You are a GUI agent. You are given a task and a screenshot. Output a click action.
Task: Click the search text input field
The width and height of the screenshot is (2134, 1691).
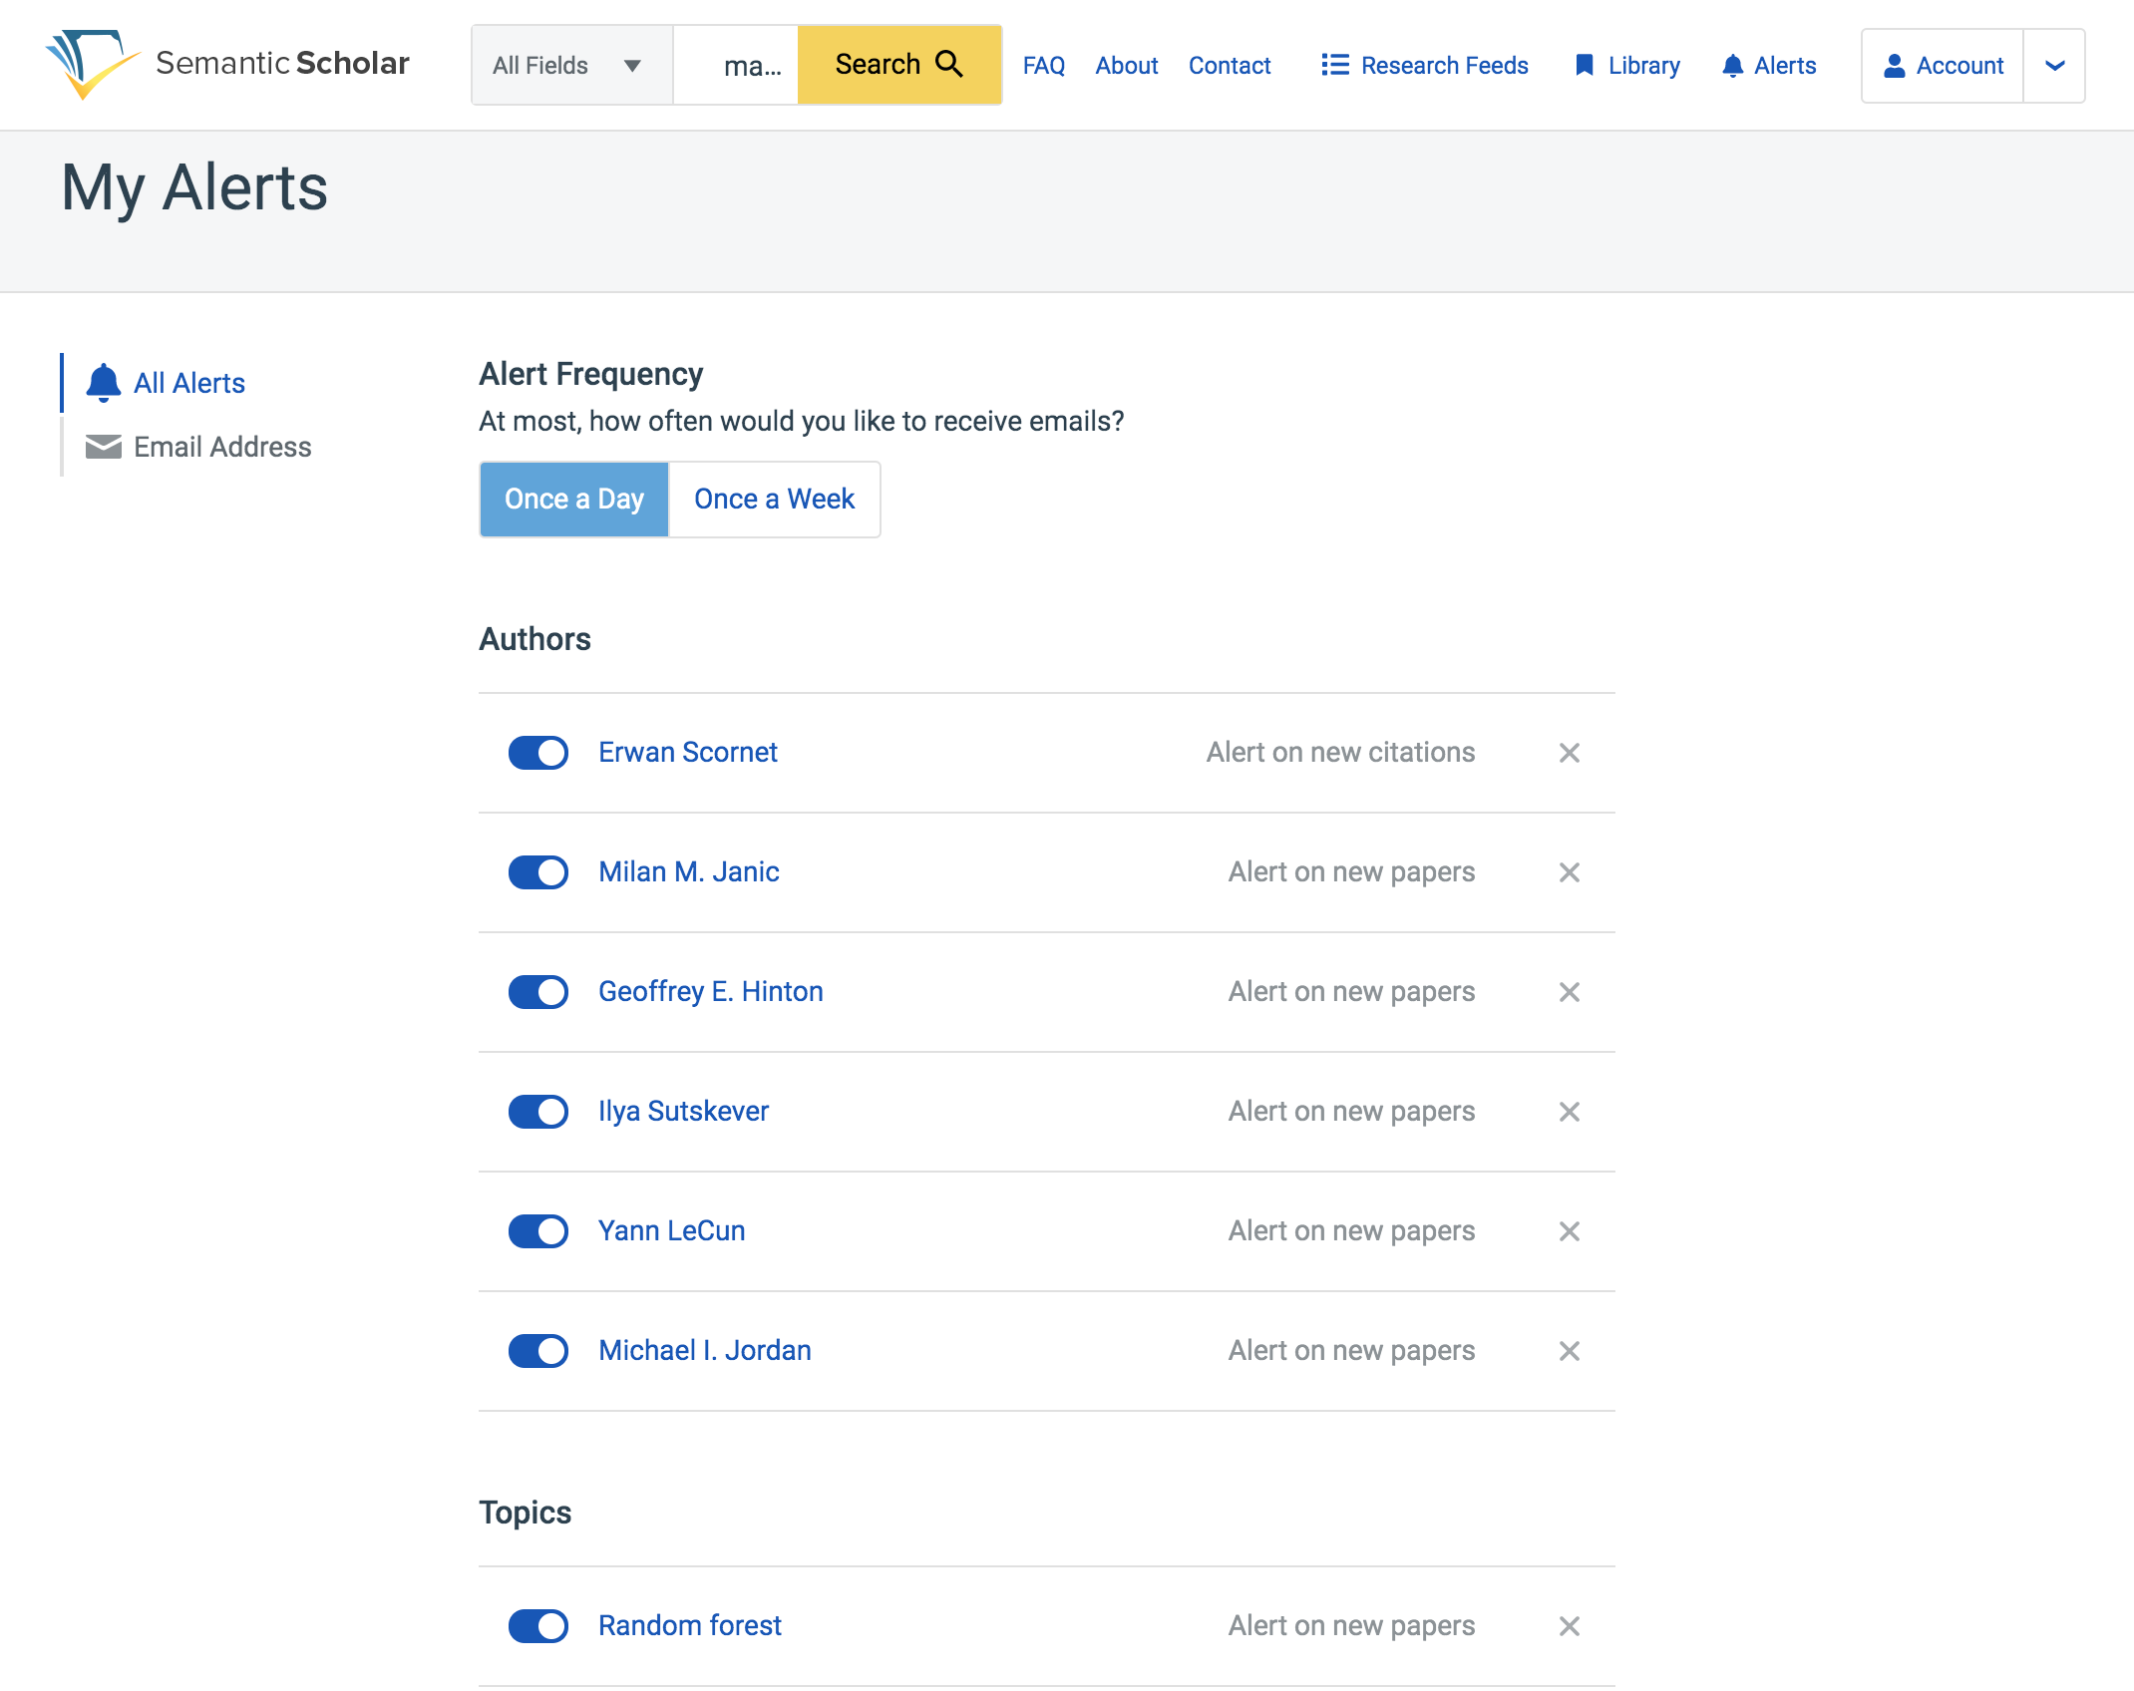(737, 66)
